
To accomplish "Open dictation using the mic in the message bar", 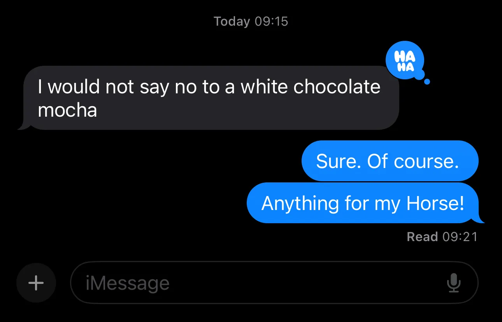I will tap(454, 283).
